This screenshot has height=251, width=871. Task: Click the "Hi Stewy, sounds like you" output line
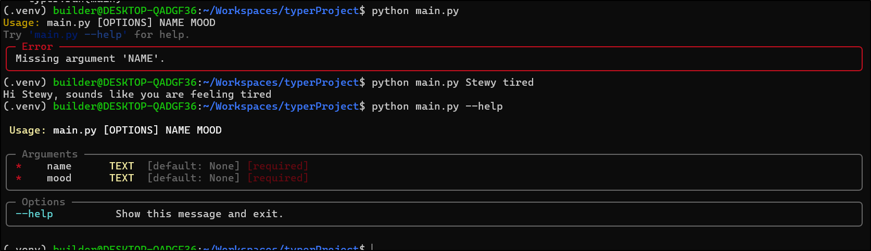pyautogui.click(x=137, y=95)
